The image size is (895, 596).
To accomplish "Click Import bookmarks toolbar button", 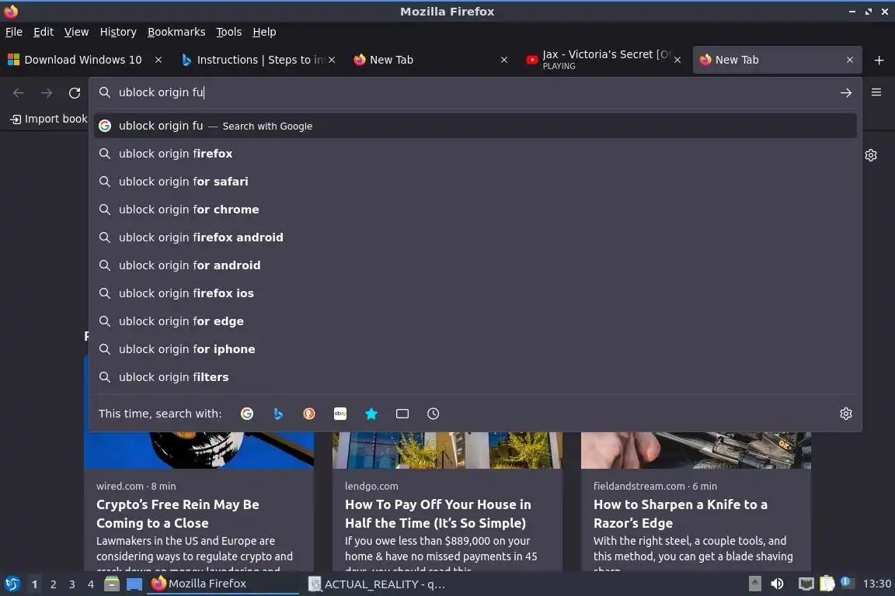I will click(x=48, y=119).
